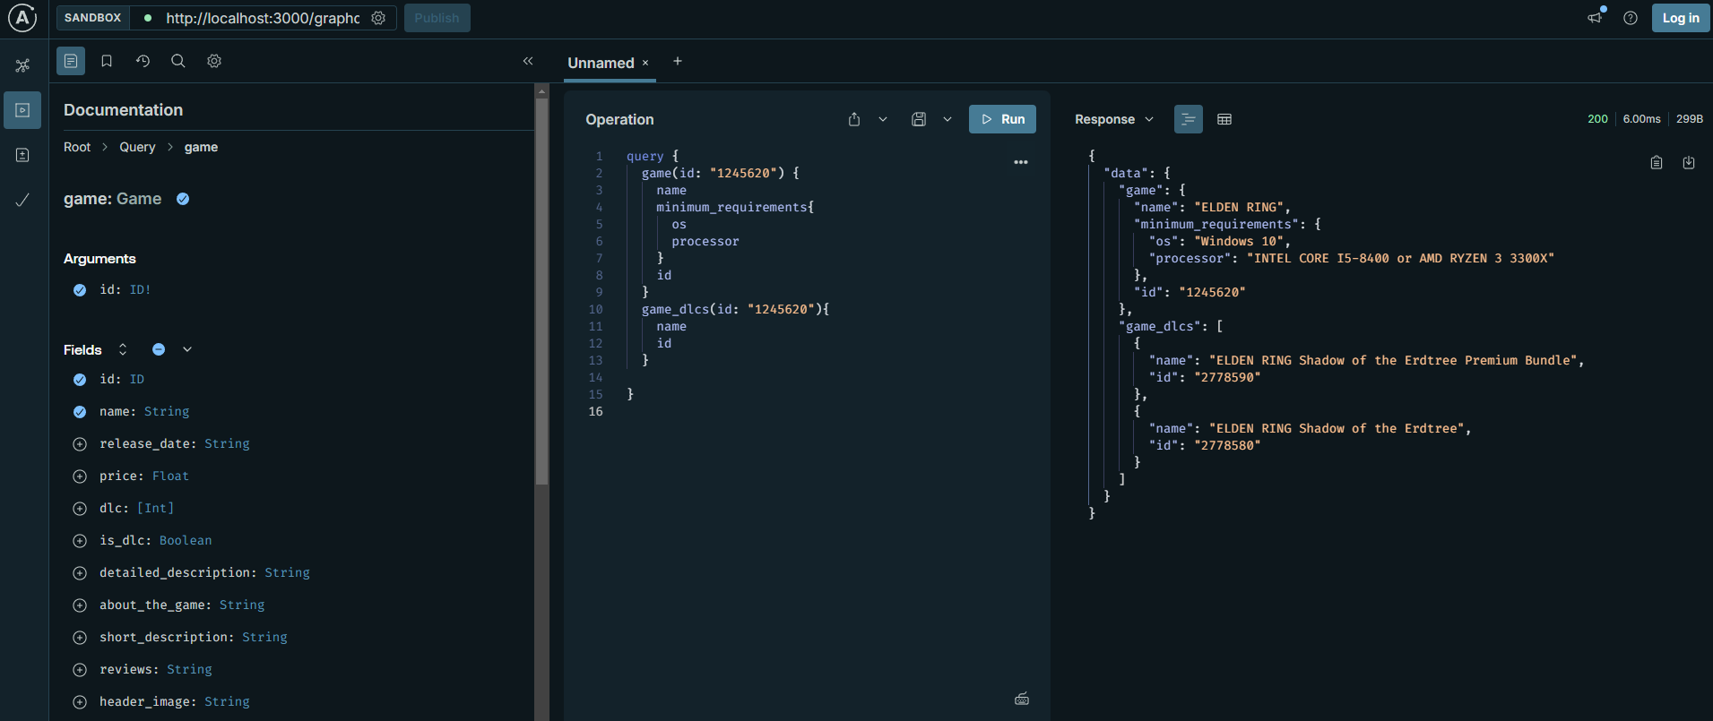Add the release_date field to query
Screen dimensions: 1713x721
(80, 444)
